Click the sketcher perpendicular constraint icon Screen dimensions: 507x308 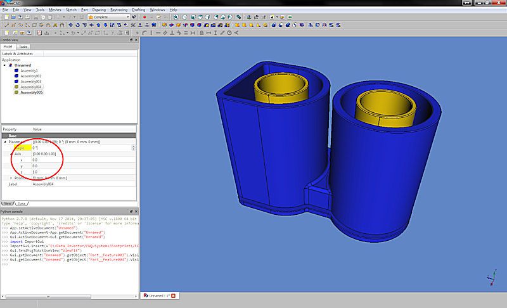coord(172,33)
